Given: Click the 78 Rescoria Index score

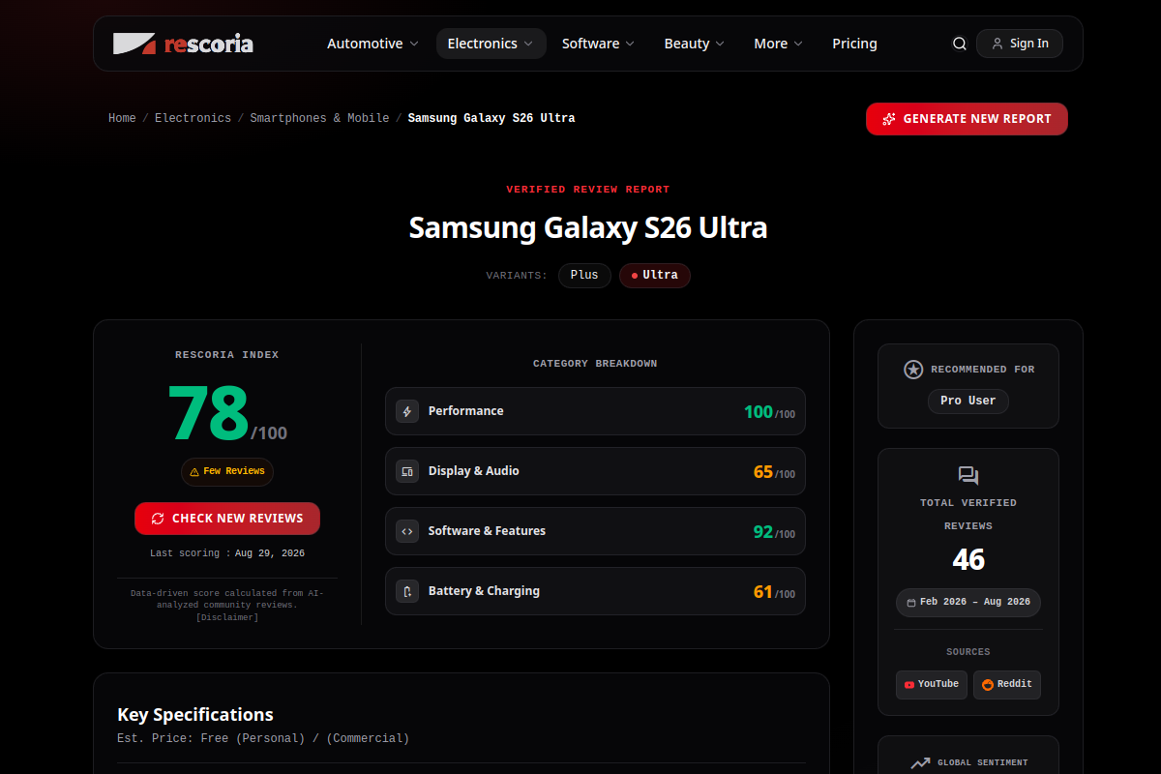Looking at the screenshot, I should pyautogui.click(x=209, y=412).
